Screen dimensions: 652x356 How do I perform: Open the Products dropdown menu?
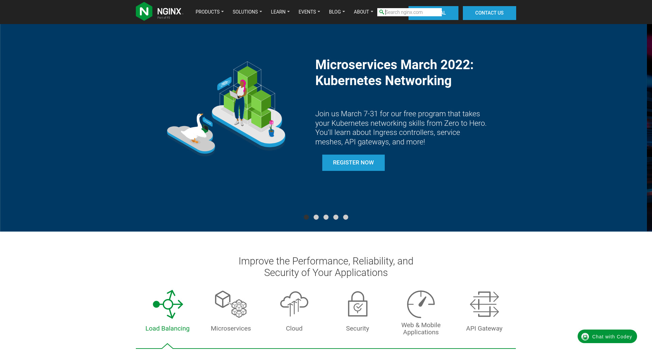tap(210, 12)
